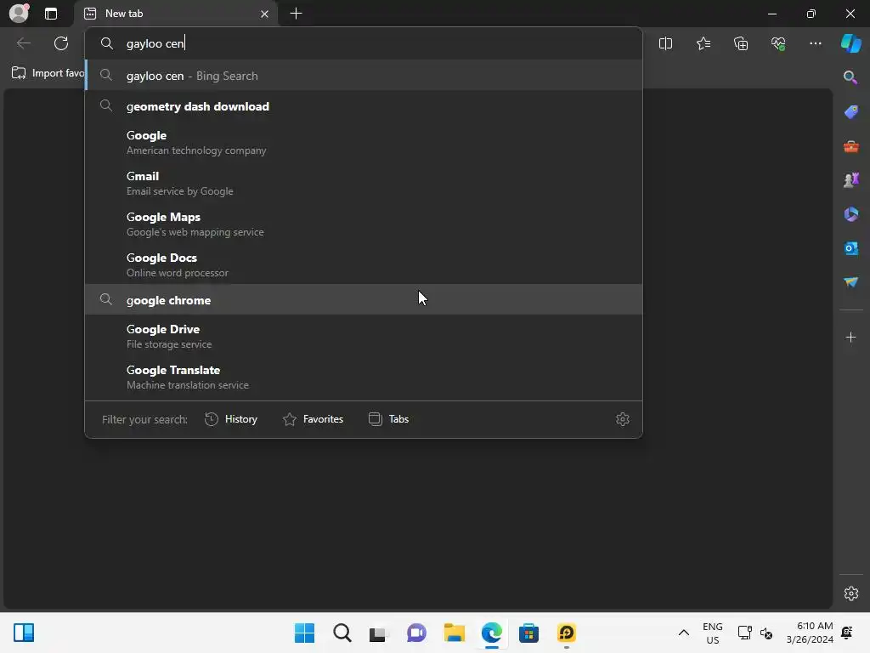Open the Collections toolbar icon
This screenshot has width=870, height=653.
pos(741,43)
